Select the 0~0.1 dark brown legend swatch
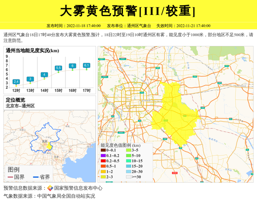 (x=103, y=150)
